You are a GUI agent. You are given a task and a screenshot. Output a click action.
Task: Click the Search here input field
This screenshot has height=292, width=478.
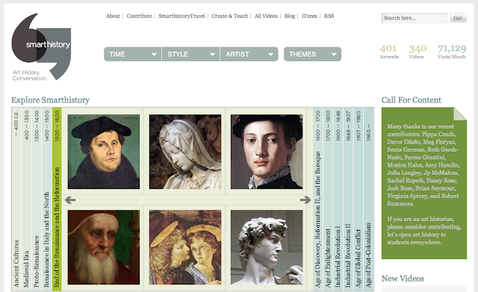tap(415, 18)
